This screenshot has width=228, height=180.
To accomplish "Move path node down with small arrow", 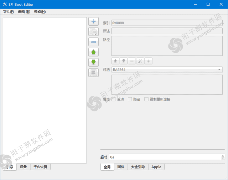I will tap(124, 61).
